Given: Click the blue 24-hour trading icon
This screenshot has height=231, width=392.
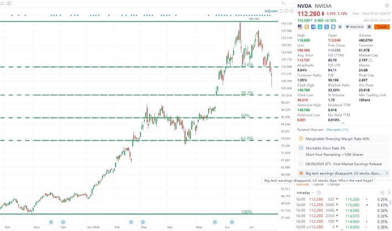Looking at the screenshot, I should tap(313, 27).
